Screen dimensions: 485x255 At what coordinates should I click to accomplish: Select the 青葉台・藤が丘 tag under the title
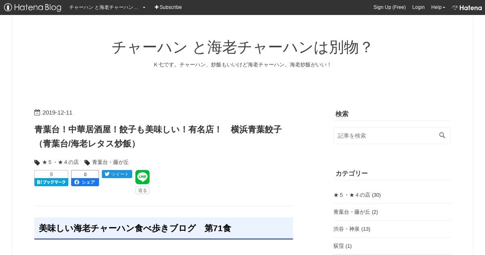point(110,162)
